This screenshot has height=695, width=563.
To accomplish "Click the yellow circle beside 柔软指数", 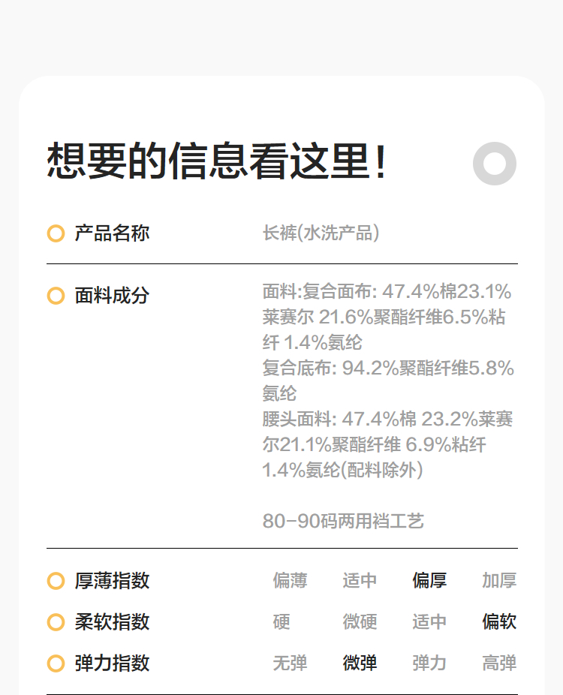I will 56,622.
